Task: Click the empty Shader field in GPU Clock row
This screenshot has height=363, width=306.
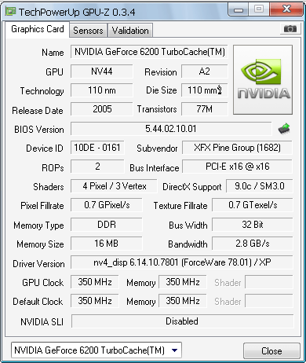Action: coord(269,282)
